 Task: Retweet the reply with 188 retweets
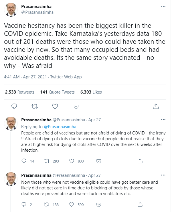tap(46, 205)
